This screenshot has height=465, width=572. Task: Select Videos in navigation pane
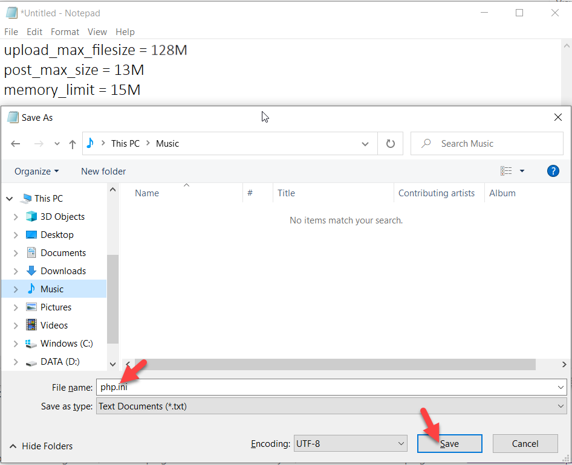(x=54, y=325)
